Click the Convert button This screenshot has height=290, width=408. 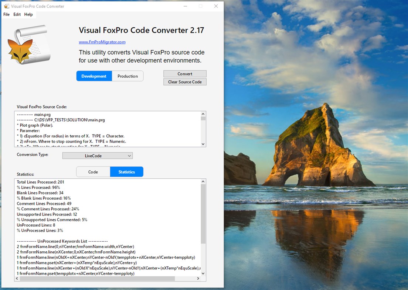(x=185, y=74)
